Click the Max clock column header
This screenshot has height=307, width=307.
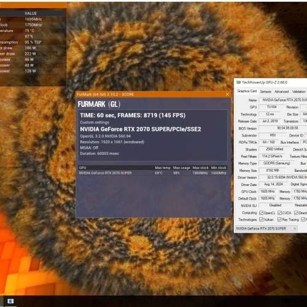click(x=200, y=168)
